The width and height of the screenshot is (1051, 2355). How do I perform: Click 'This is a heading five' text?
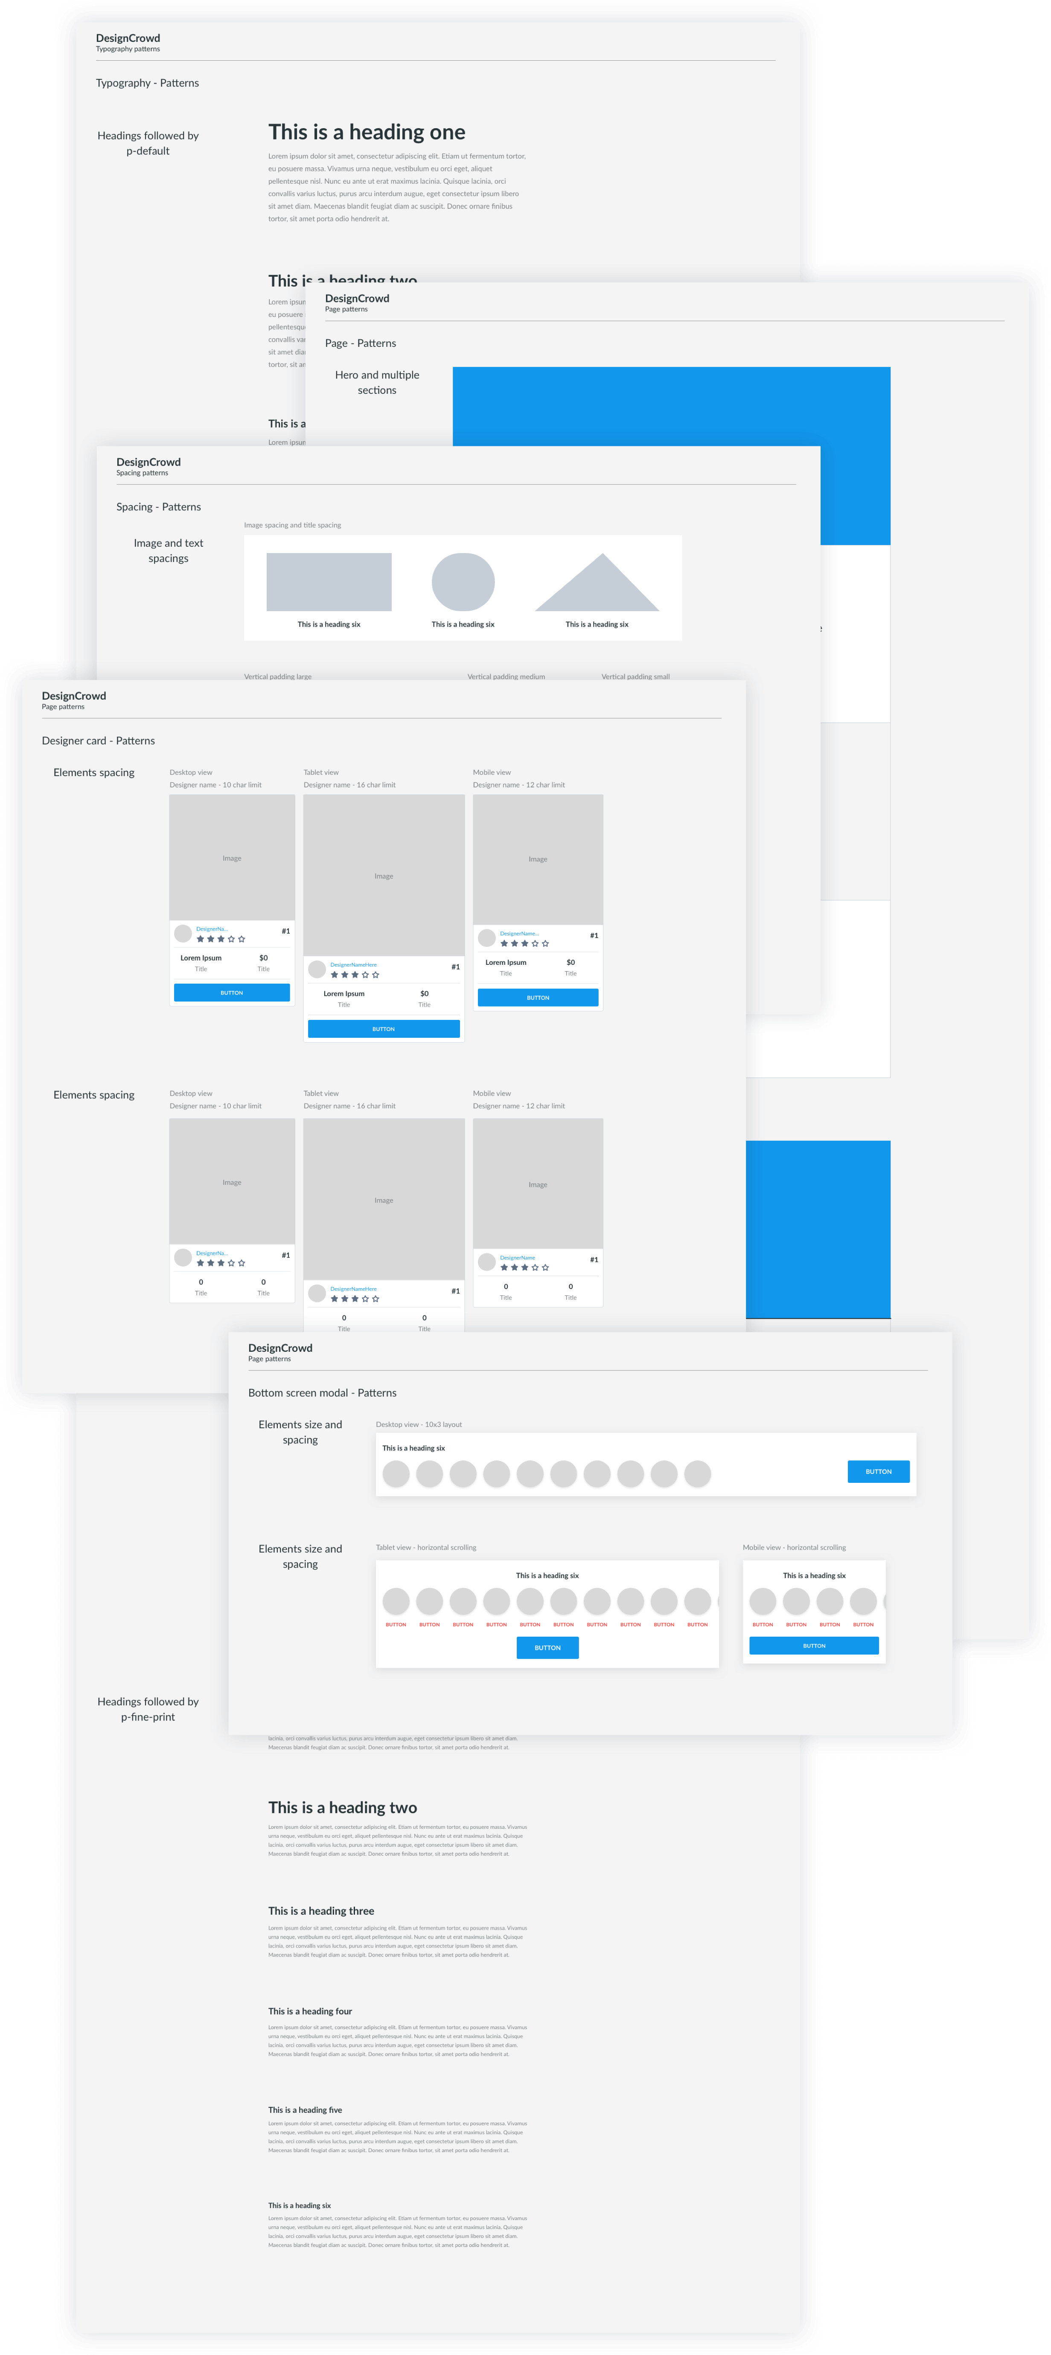tap(305, 2110)
